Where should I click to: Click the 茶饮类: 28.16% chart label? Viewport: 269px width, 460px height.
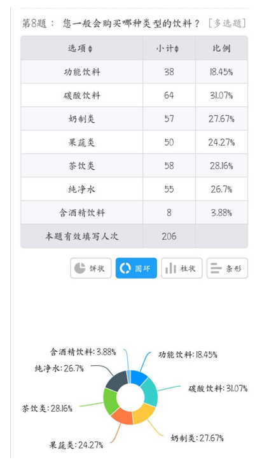47,408
